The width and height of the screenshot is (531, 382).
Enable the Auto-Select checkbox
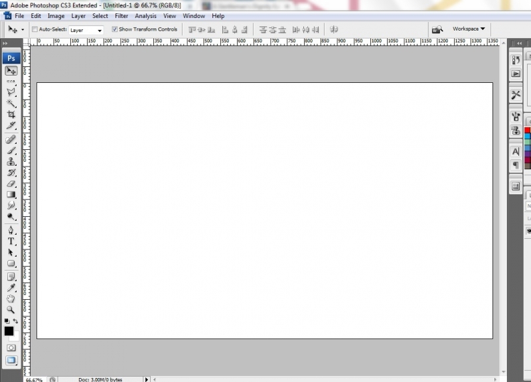35,29
